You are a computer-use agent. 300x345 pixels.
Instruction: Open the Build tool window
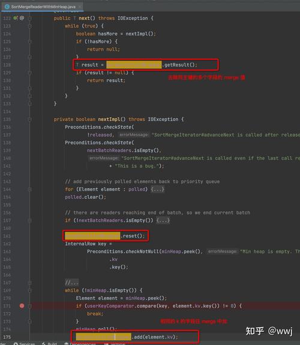click(50, 343)
